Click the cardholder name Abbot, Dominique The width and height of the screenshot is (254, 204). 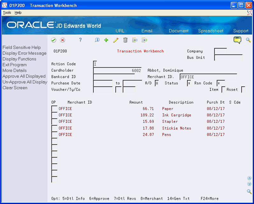coord(165,70)
